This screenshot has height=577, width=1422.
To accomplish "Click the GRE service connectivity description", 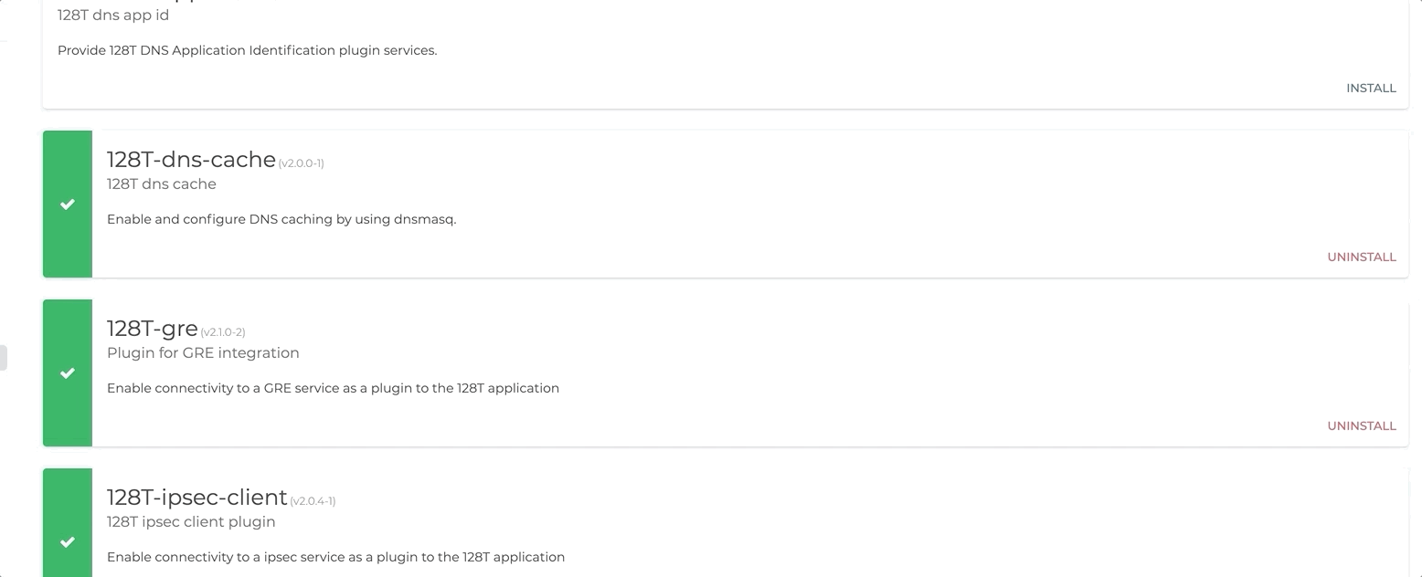I will tap(333, 388).
